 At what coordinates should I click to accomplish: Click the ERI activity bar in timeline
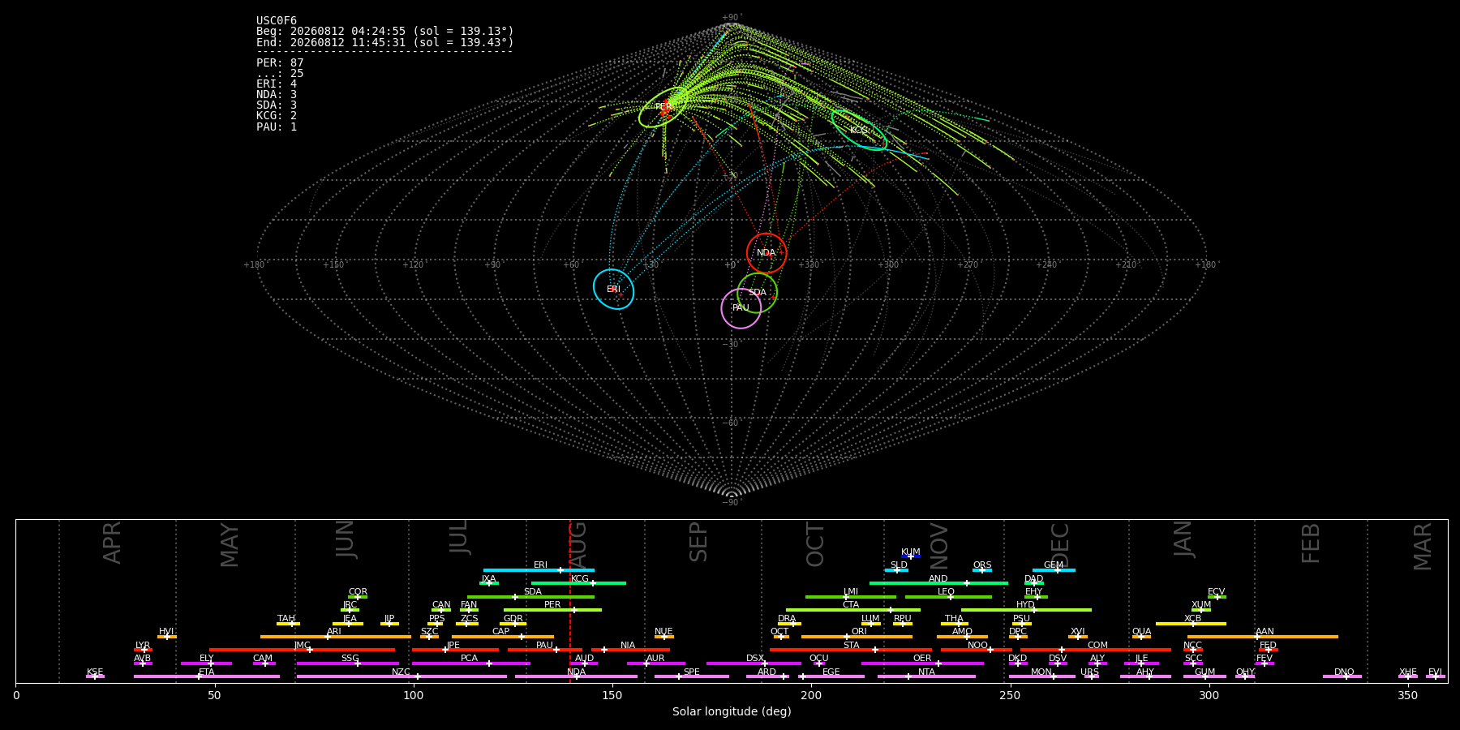click(539, 570)
